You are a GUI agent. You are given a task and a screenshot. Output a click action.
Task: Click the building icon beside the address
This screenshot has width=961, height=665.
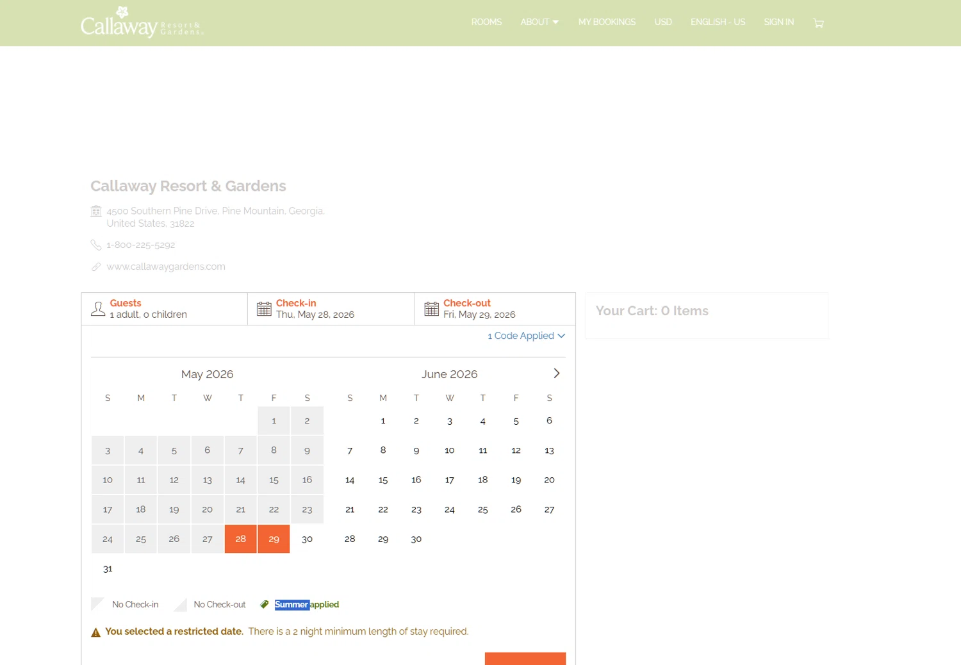(96, 211)
